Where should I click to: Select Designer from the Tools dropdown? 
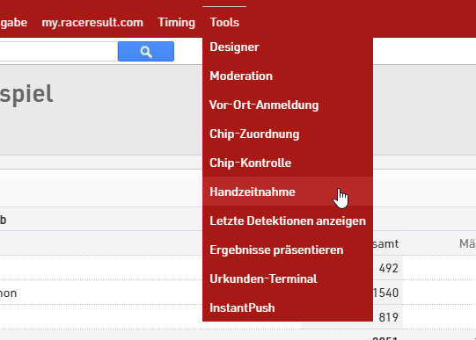[x=288, y=47]
